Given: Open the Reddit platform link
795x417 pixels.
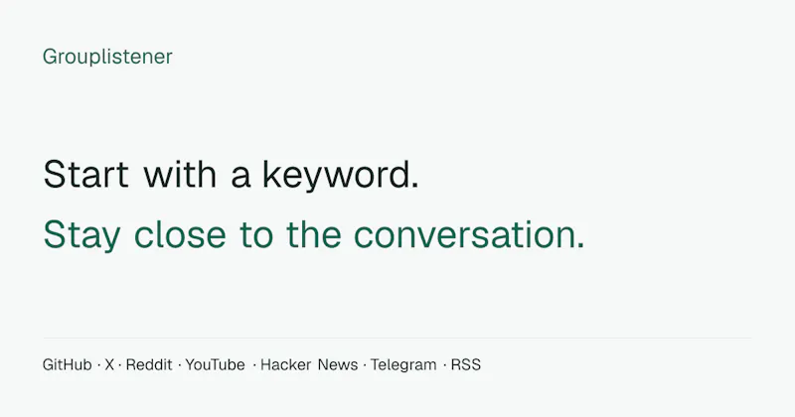Looking at the screenshot, I should 149,364.
